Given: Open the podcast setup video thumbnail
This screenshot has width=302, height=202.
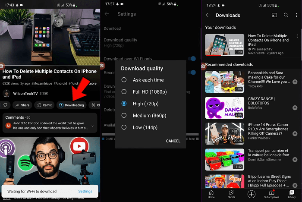Looking at the screenshot, I should [50, 161].
